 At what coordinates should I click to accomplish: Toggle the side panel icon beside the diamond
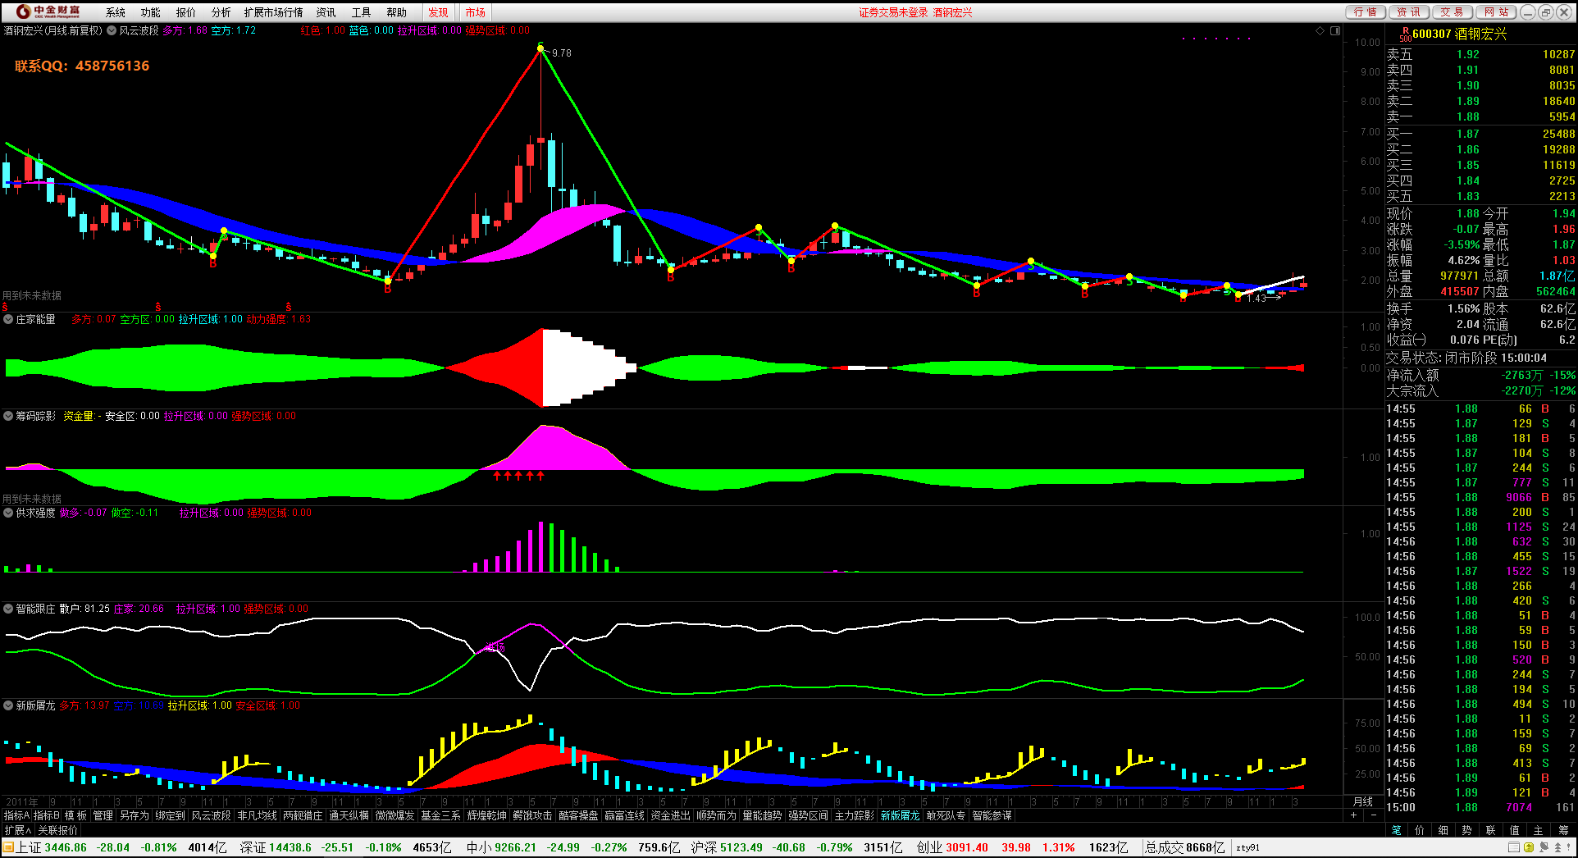click(x=1334, y=31)
